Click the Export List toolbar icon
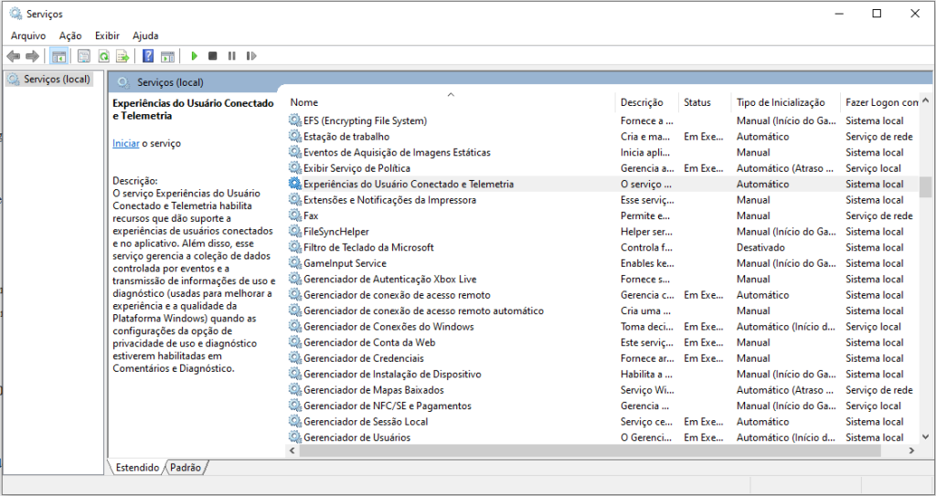936x496 pixels. click(x=123, y=56)
